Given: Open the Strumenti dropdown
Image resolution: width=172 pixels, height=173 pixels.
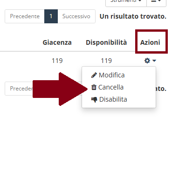Looking at the screenshot, I should click(x=126, y=1).
